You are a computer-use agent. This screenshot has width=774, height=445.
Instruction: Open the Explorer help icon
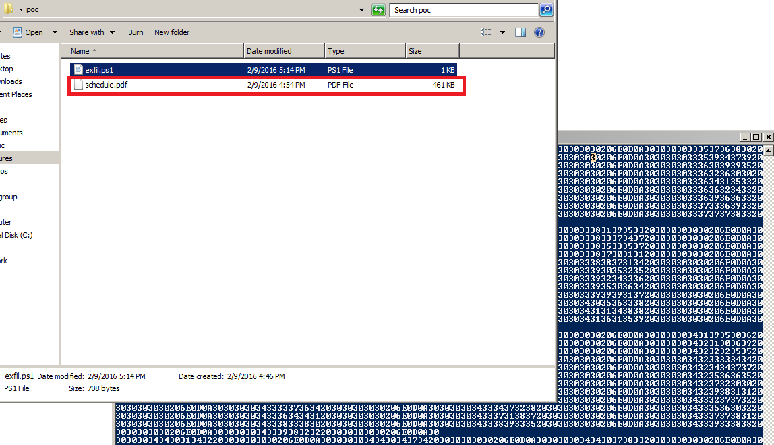(x=539, y=32)
